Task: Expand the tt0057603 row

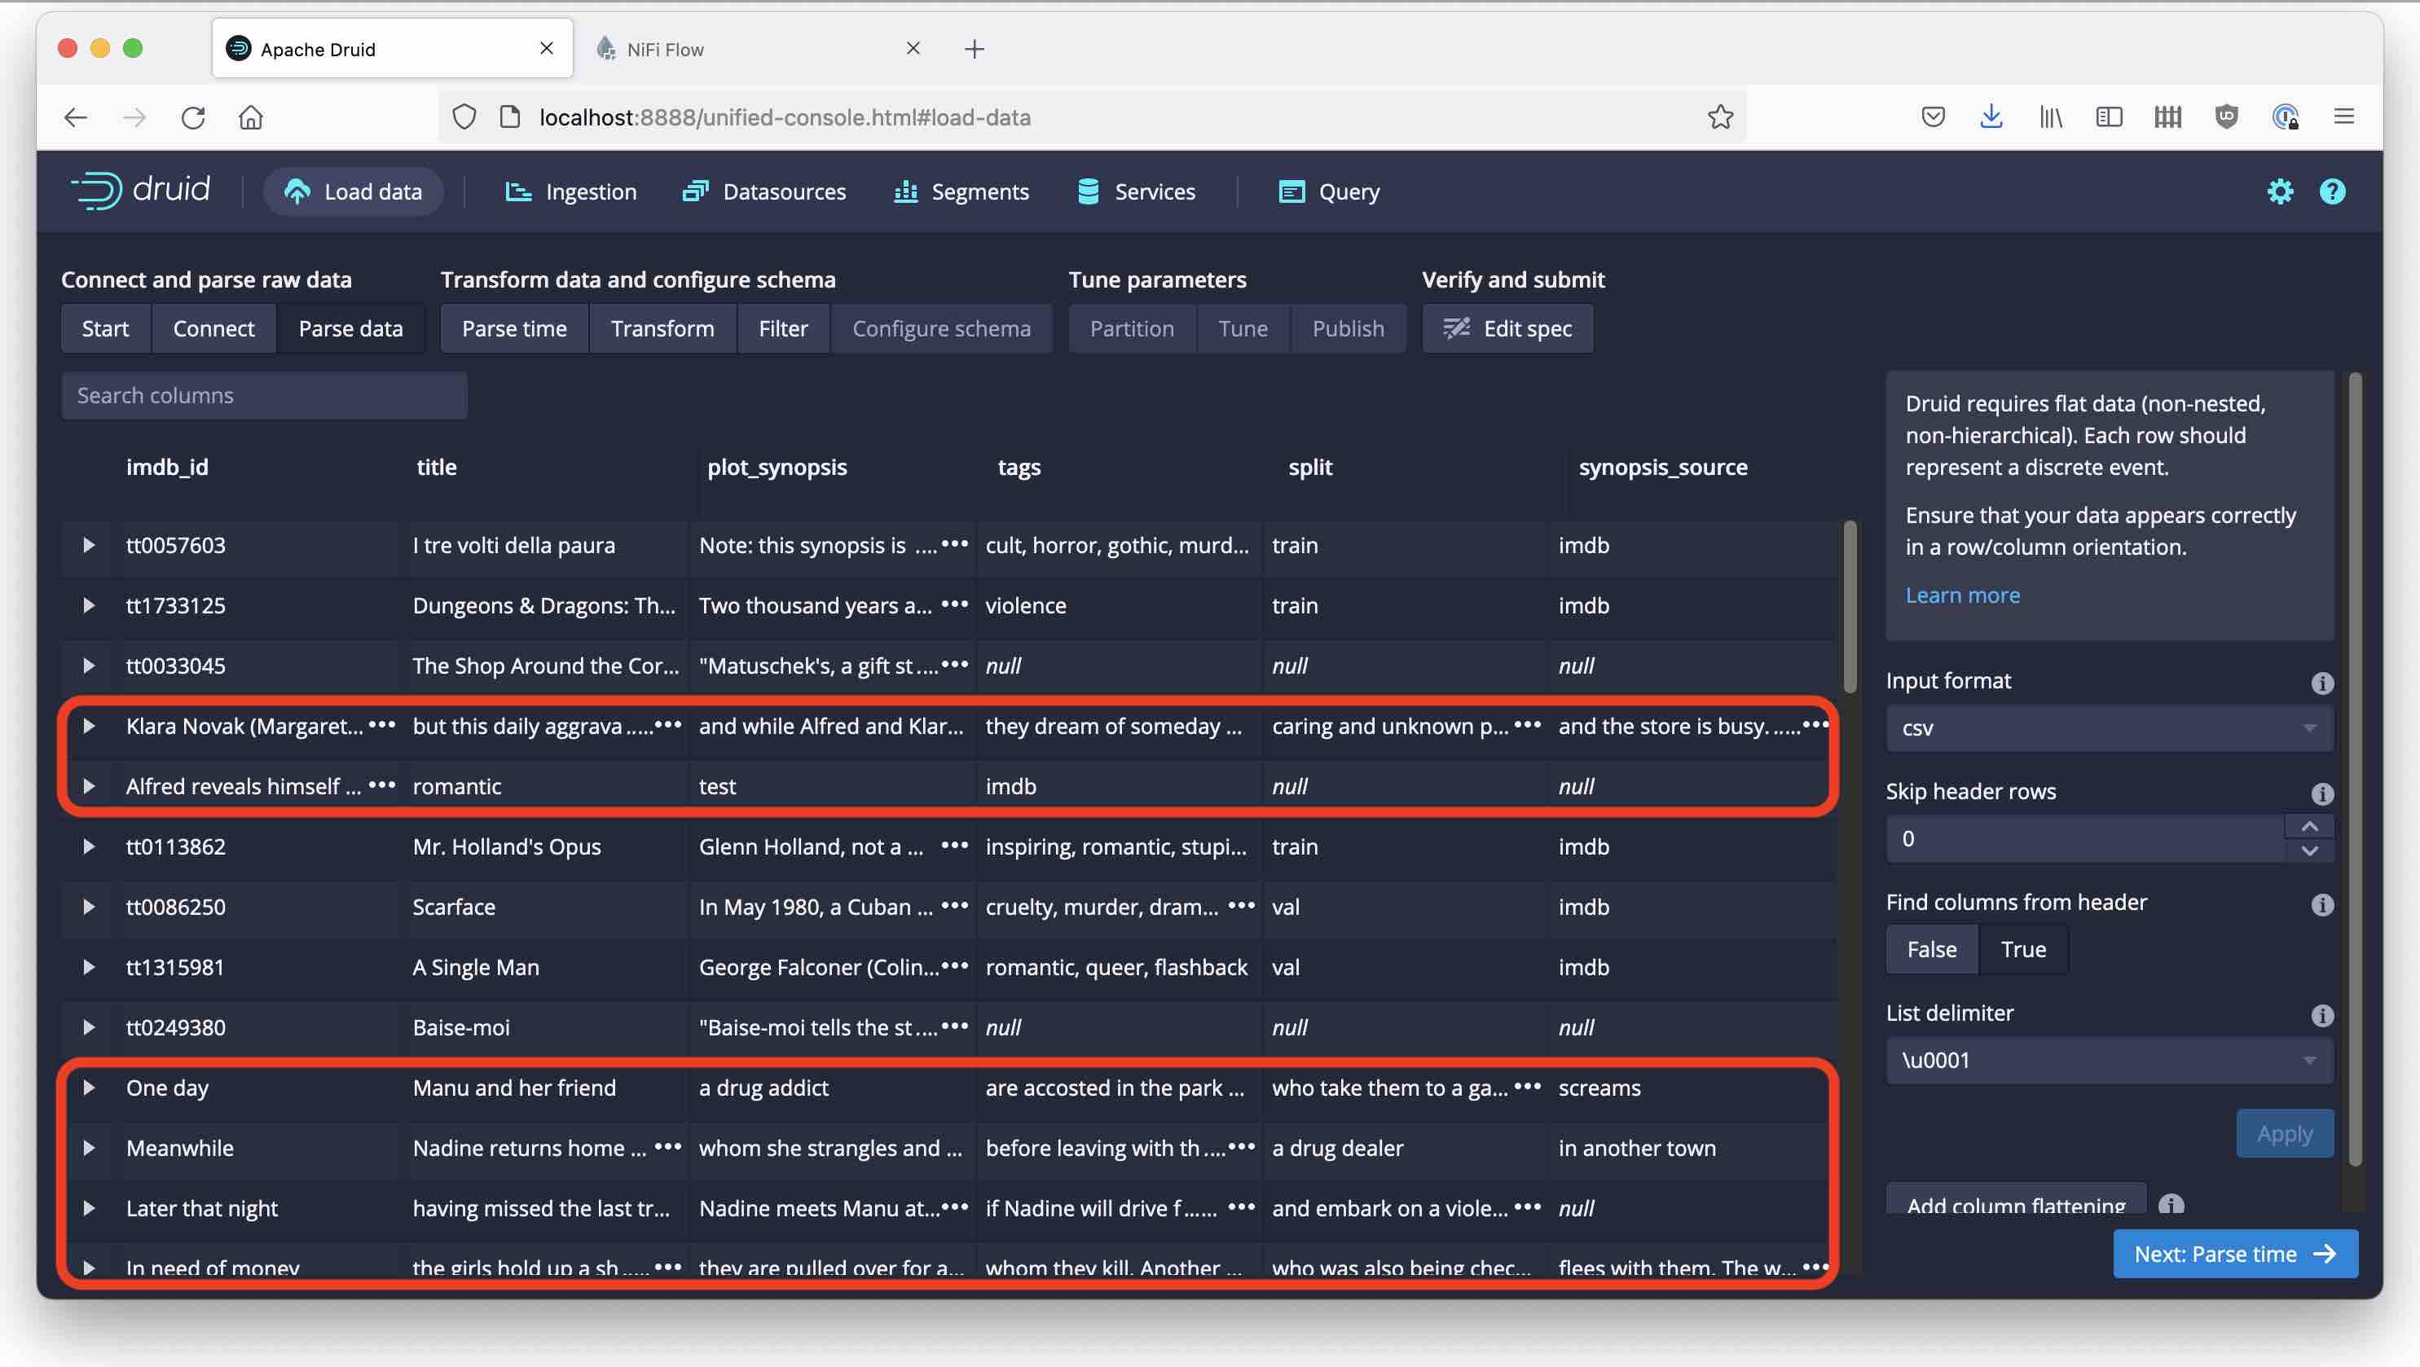Action: click(x=88, y=545)
